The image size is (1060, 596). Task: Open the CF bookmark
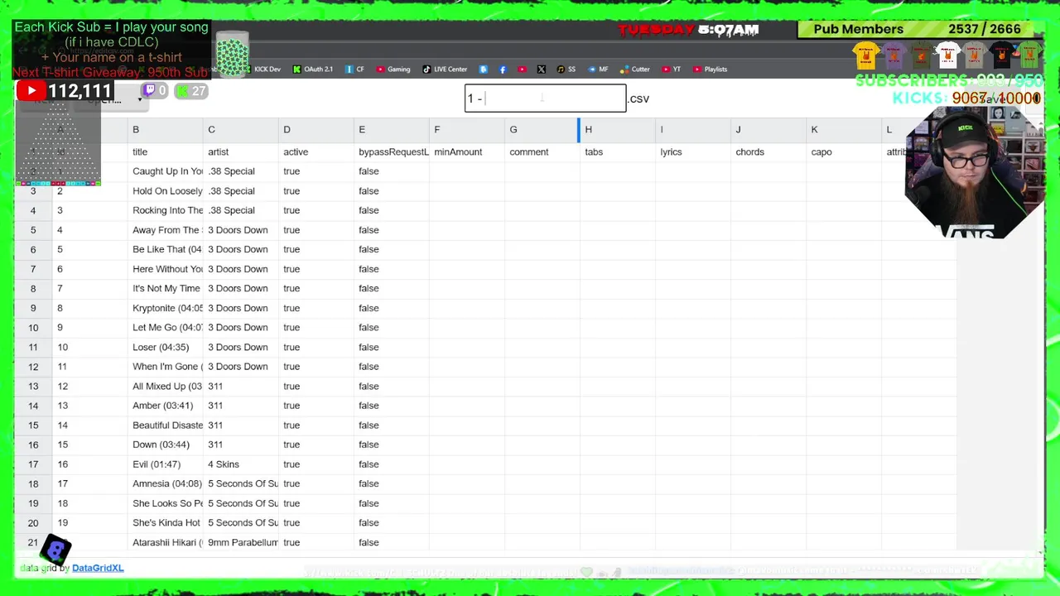click(354, 70)
